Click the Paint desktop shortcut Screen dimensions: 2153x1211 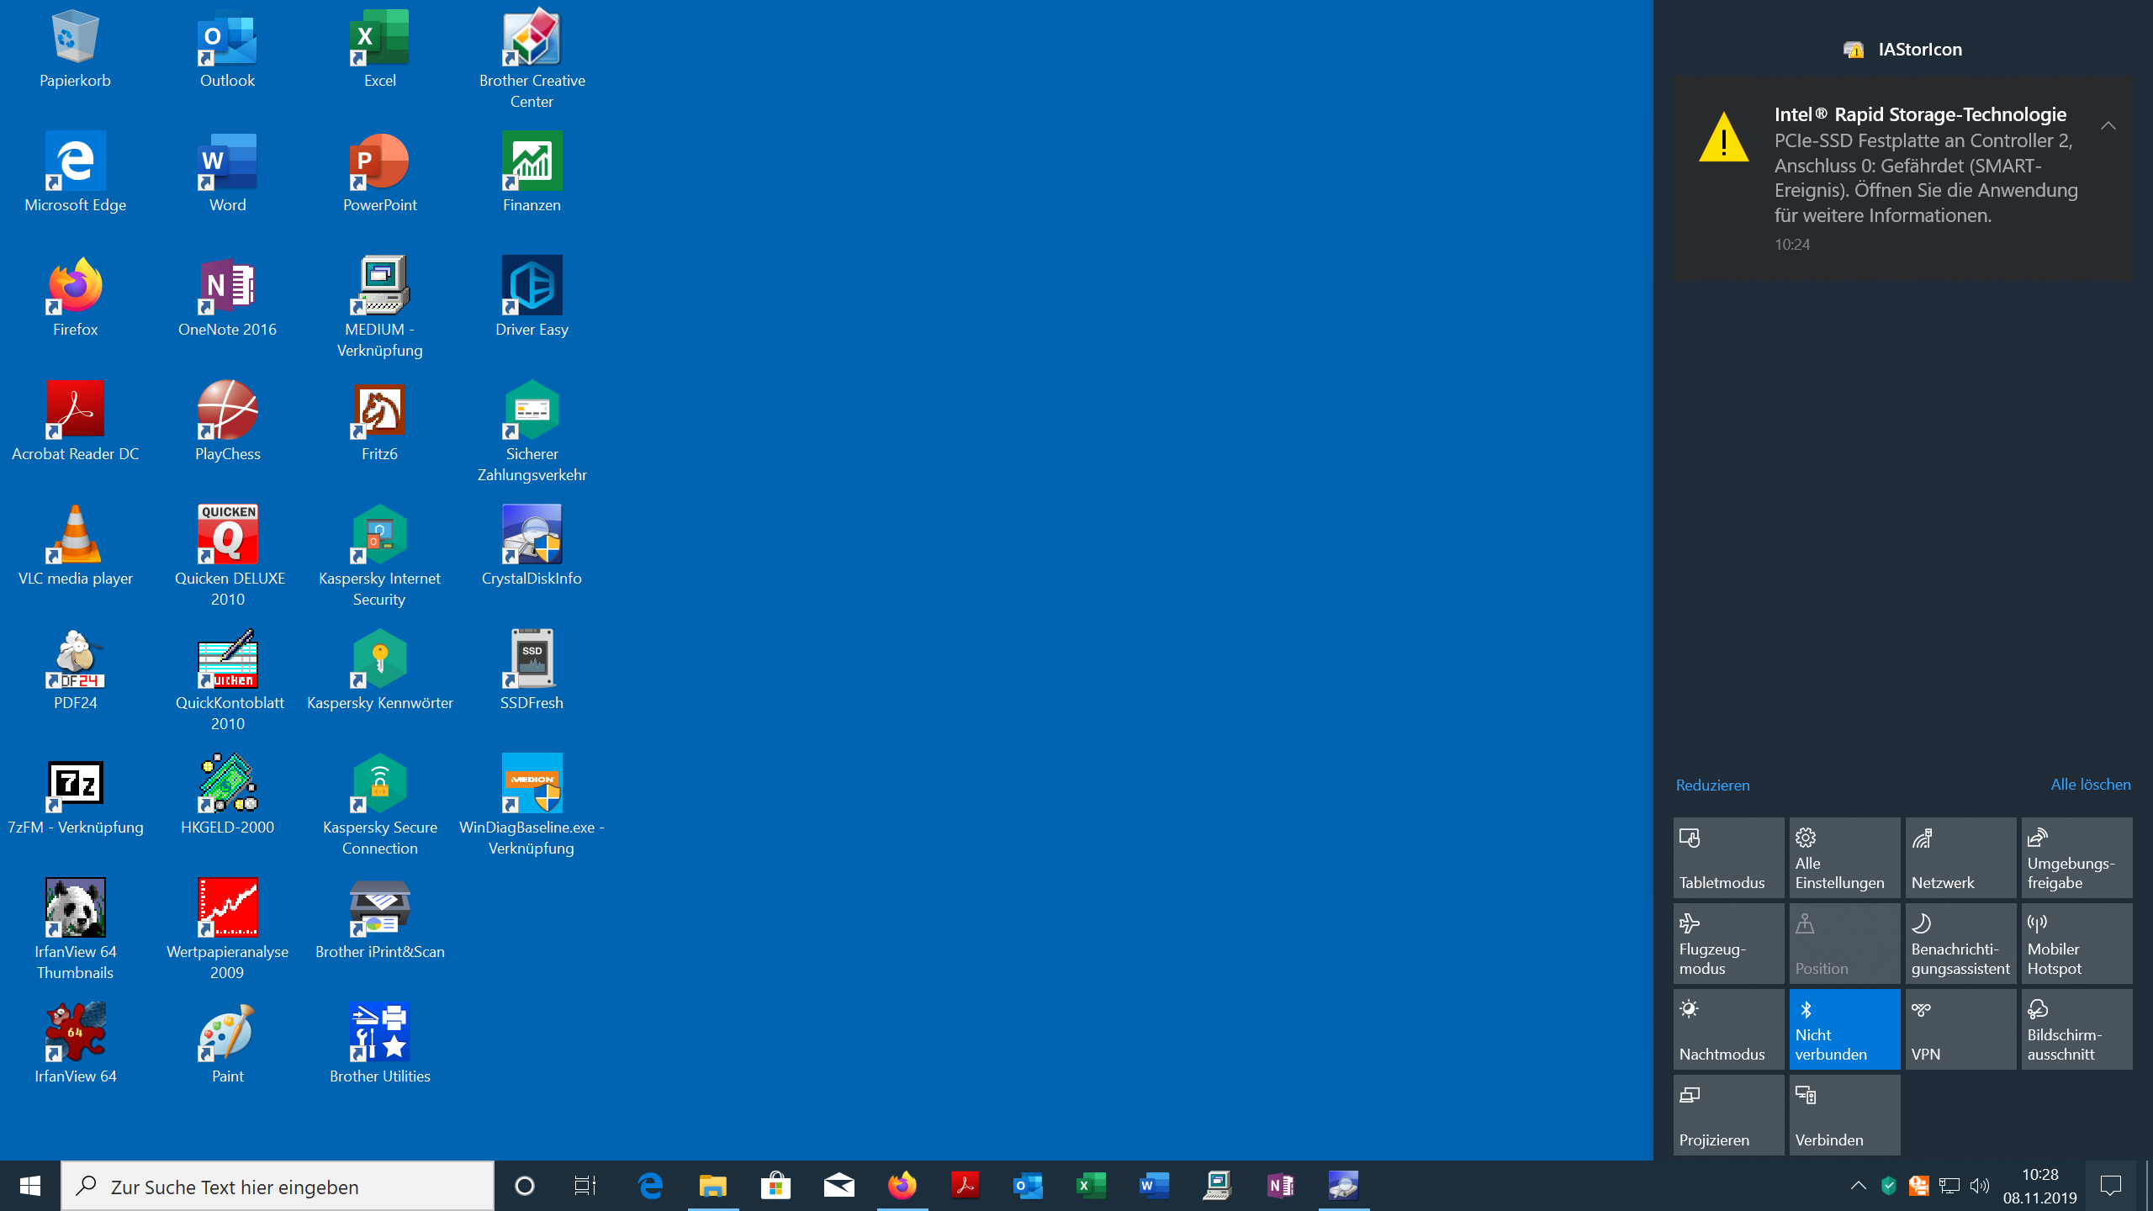pos(227,1044)
